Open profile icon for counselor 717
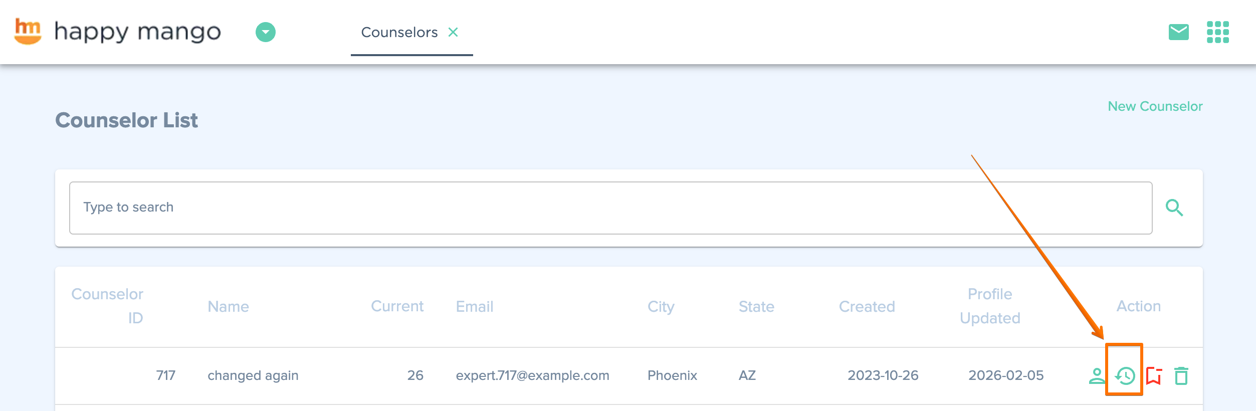 pos(1097,376)
